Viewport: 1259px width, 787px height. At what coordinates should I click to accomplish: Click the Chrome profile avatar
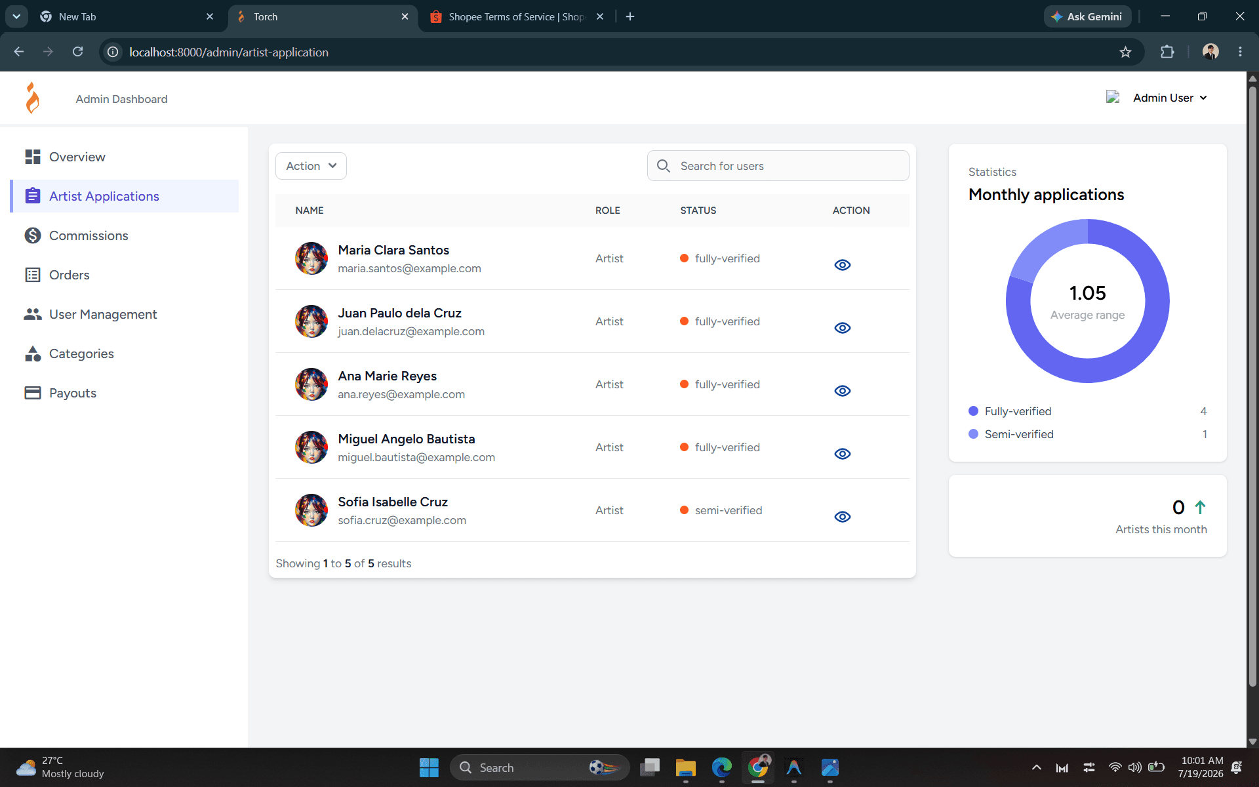[x=1210, y=52]
